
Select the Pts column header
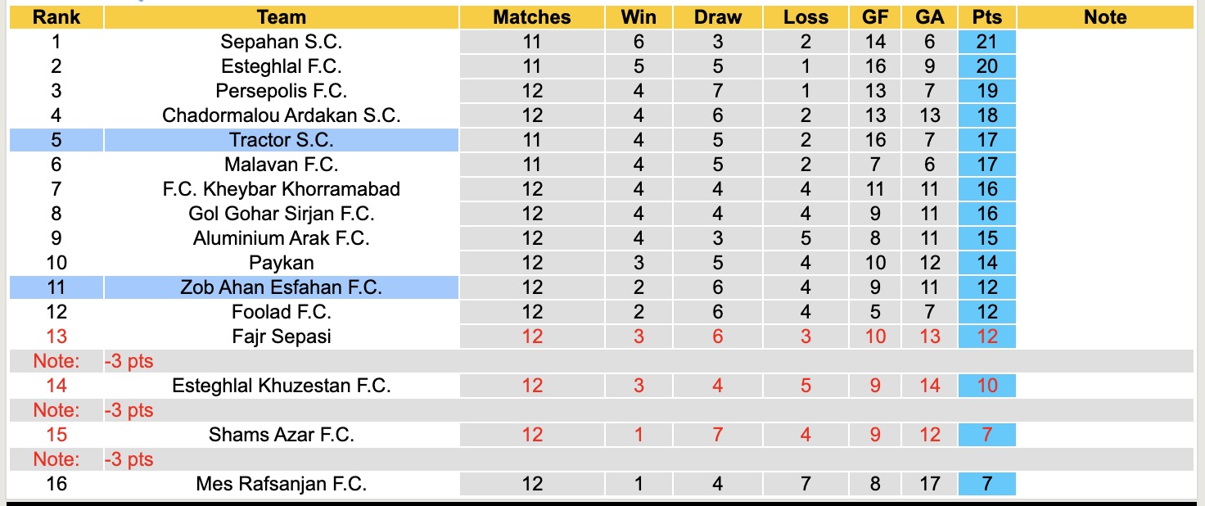pyautogui.click(x=986, y=17)
